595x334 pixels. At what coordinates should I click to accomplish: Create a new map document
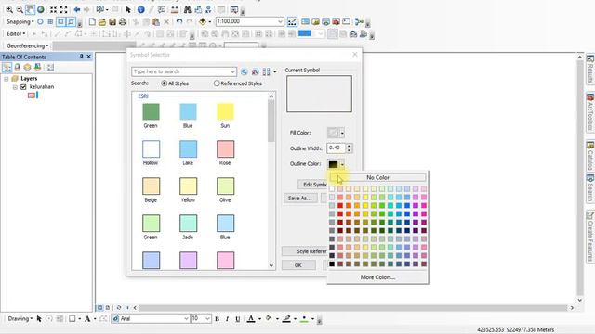[92, 22]
